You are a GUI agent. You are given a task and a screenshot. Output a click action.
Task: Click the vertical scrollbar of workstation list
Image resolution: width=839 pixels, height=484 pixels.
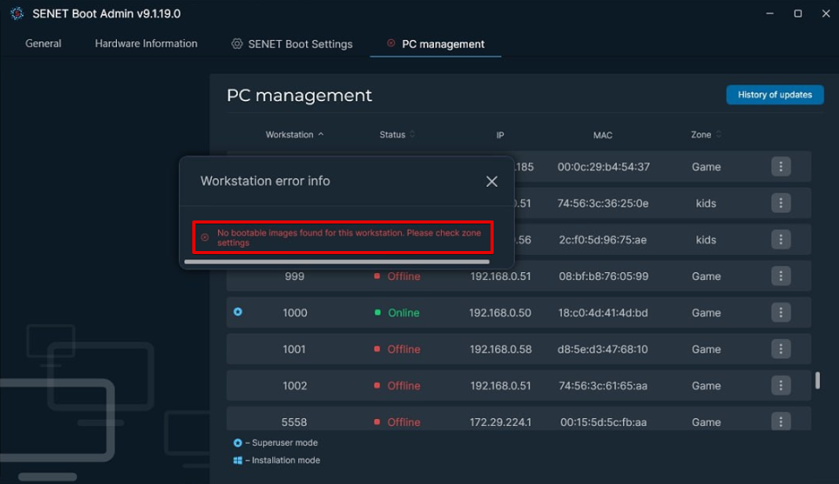(817, 380)
